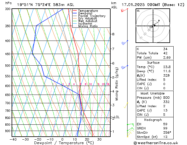Click the 'hPa' axis unit label

coord(8,3)
